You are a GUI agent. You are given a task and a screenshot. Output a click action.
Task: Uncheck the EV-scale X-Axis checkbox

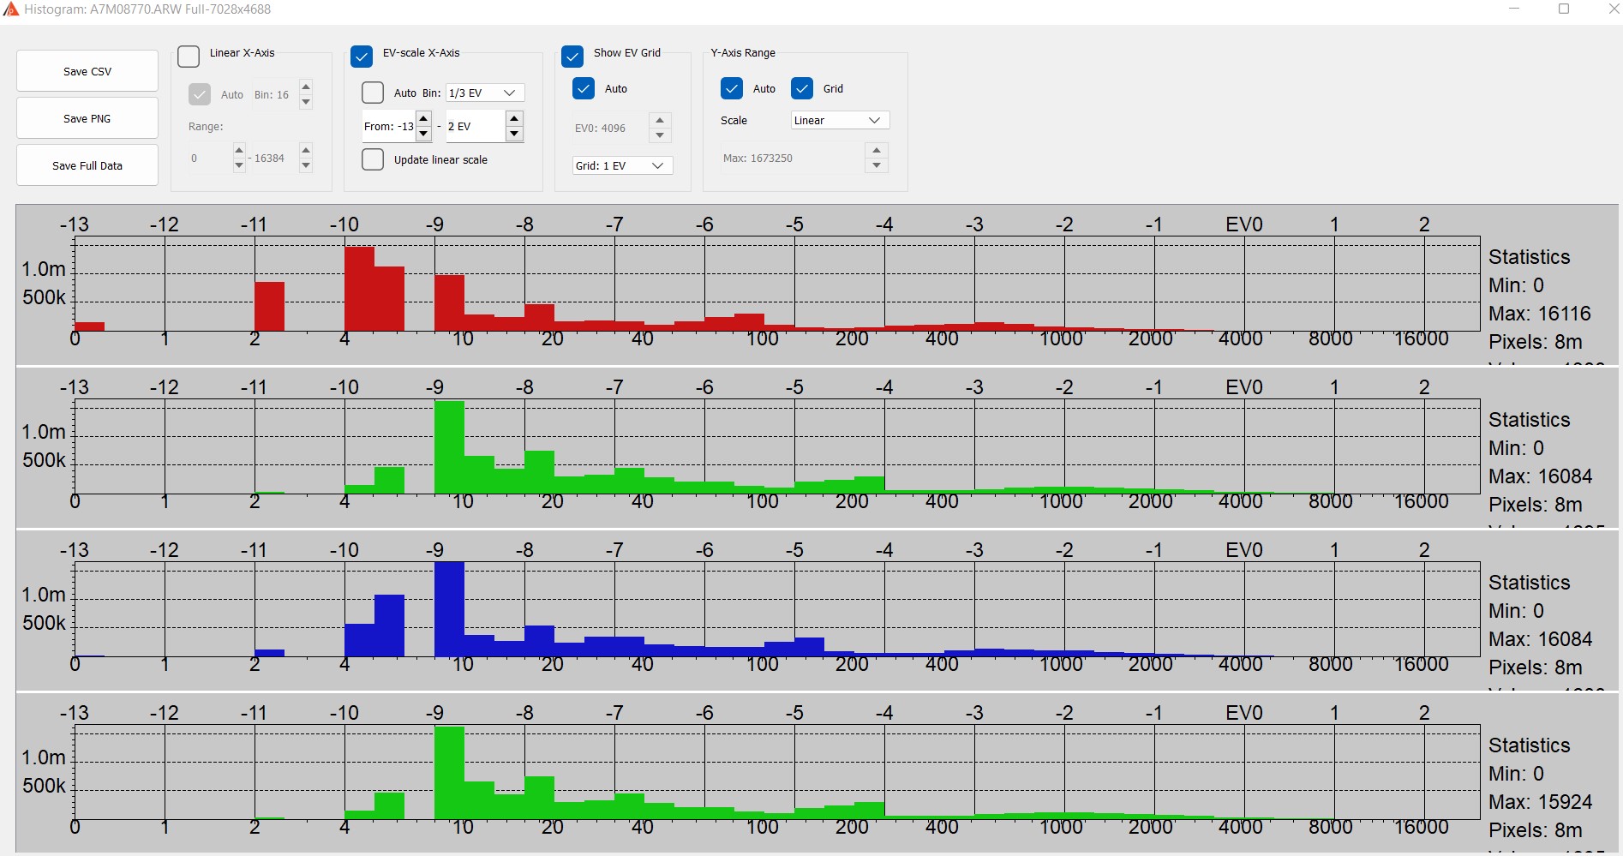point(362,57)
